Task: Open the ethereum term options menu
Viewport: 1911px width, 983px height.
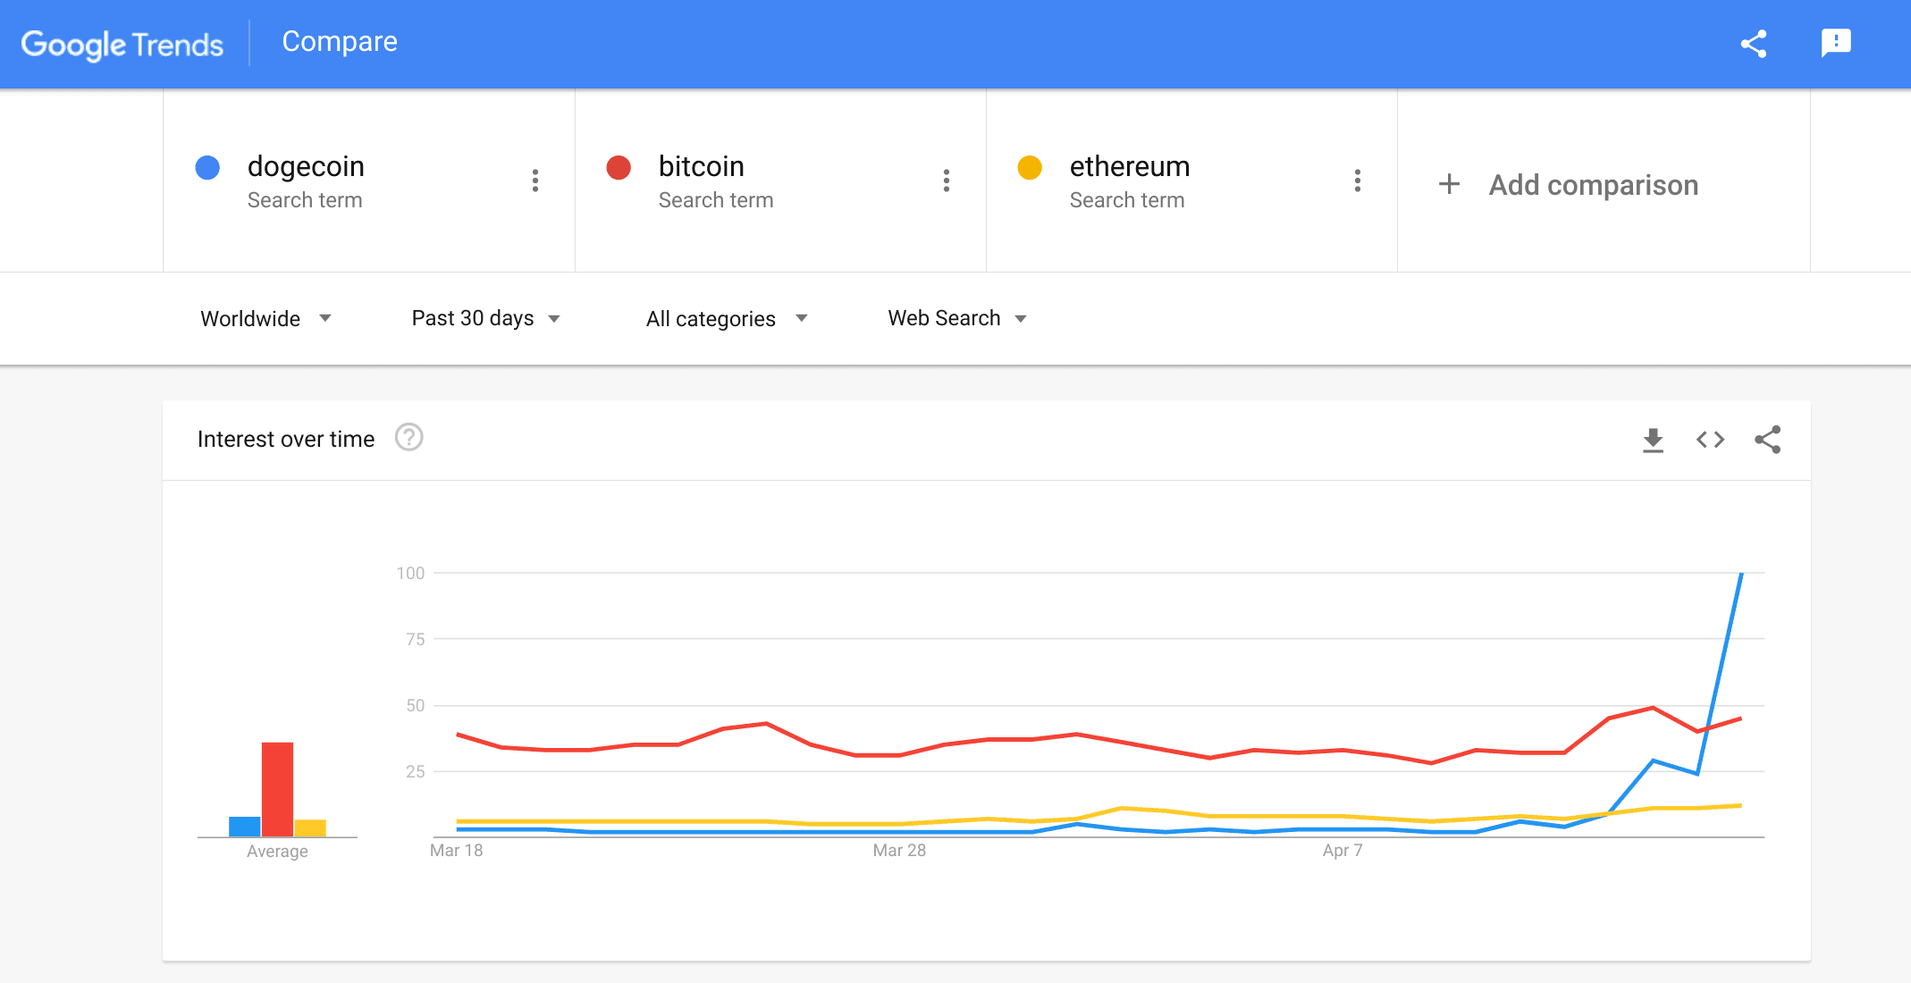Action: point(1358,181)
